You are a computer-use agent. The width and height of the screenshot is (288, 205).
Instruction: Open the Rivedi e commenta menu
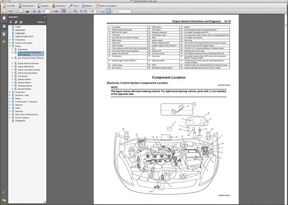107,6
